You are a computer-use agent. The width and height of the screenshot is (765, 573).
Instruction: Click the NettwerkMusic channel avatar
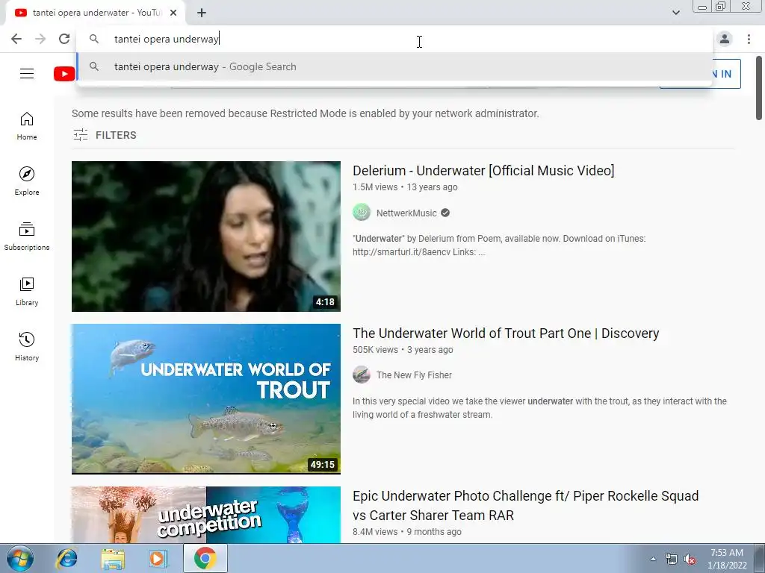coord(362,213)
